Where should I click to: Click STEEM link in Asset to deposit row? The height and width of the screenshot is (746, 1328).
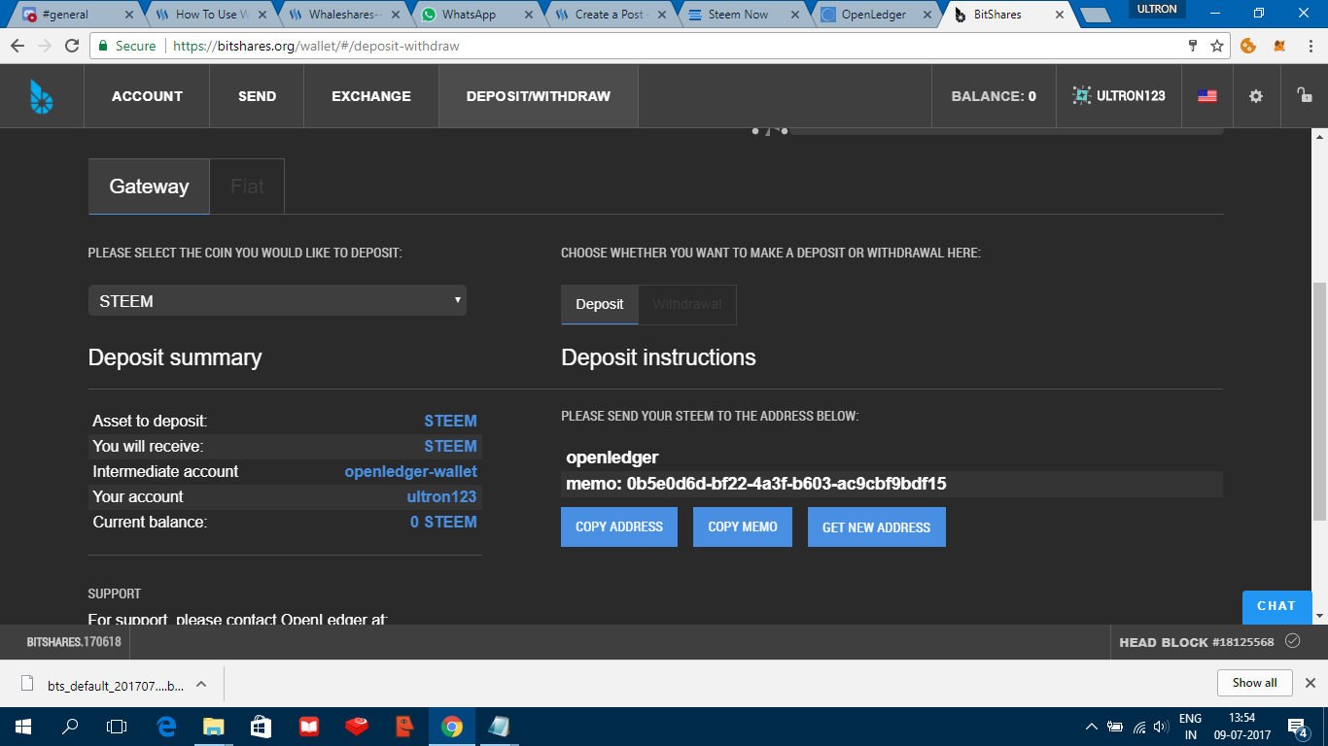pos(450,421)
